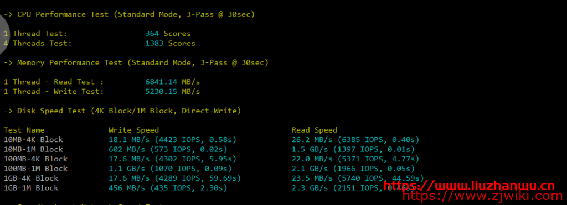
Task: Select the 10MB-4K Block row label
Action: (x=33, y=139)
